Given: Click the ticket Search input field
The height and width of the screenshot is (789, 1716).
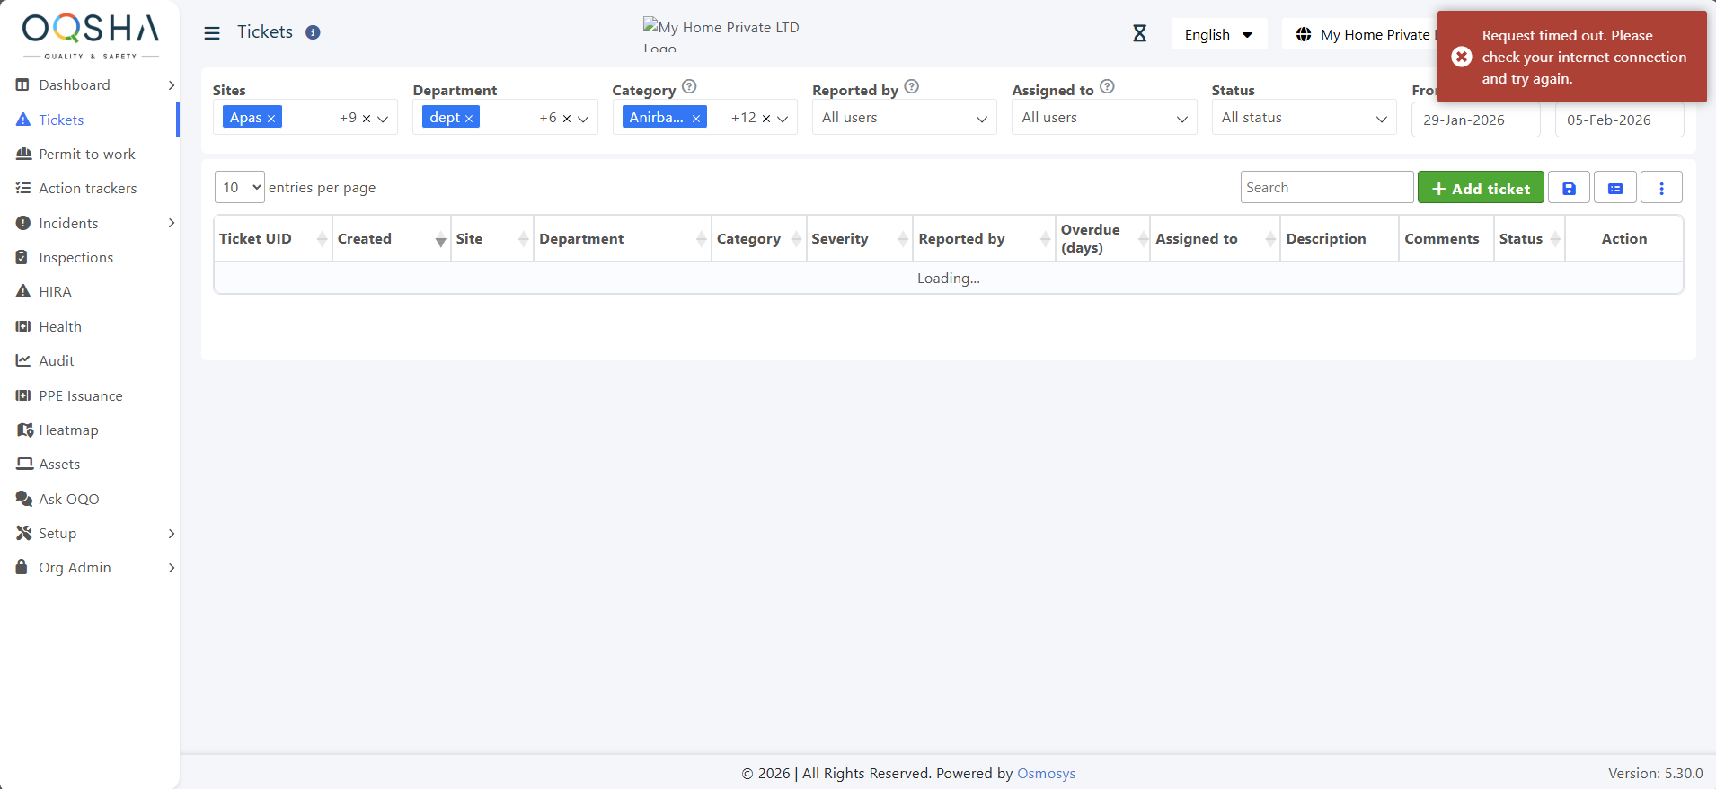Looking at the screenshot, I should 1326,187.
